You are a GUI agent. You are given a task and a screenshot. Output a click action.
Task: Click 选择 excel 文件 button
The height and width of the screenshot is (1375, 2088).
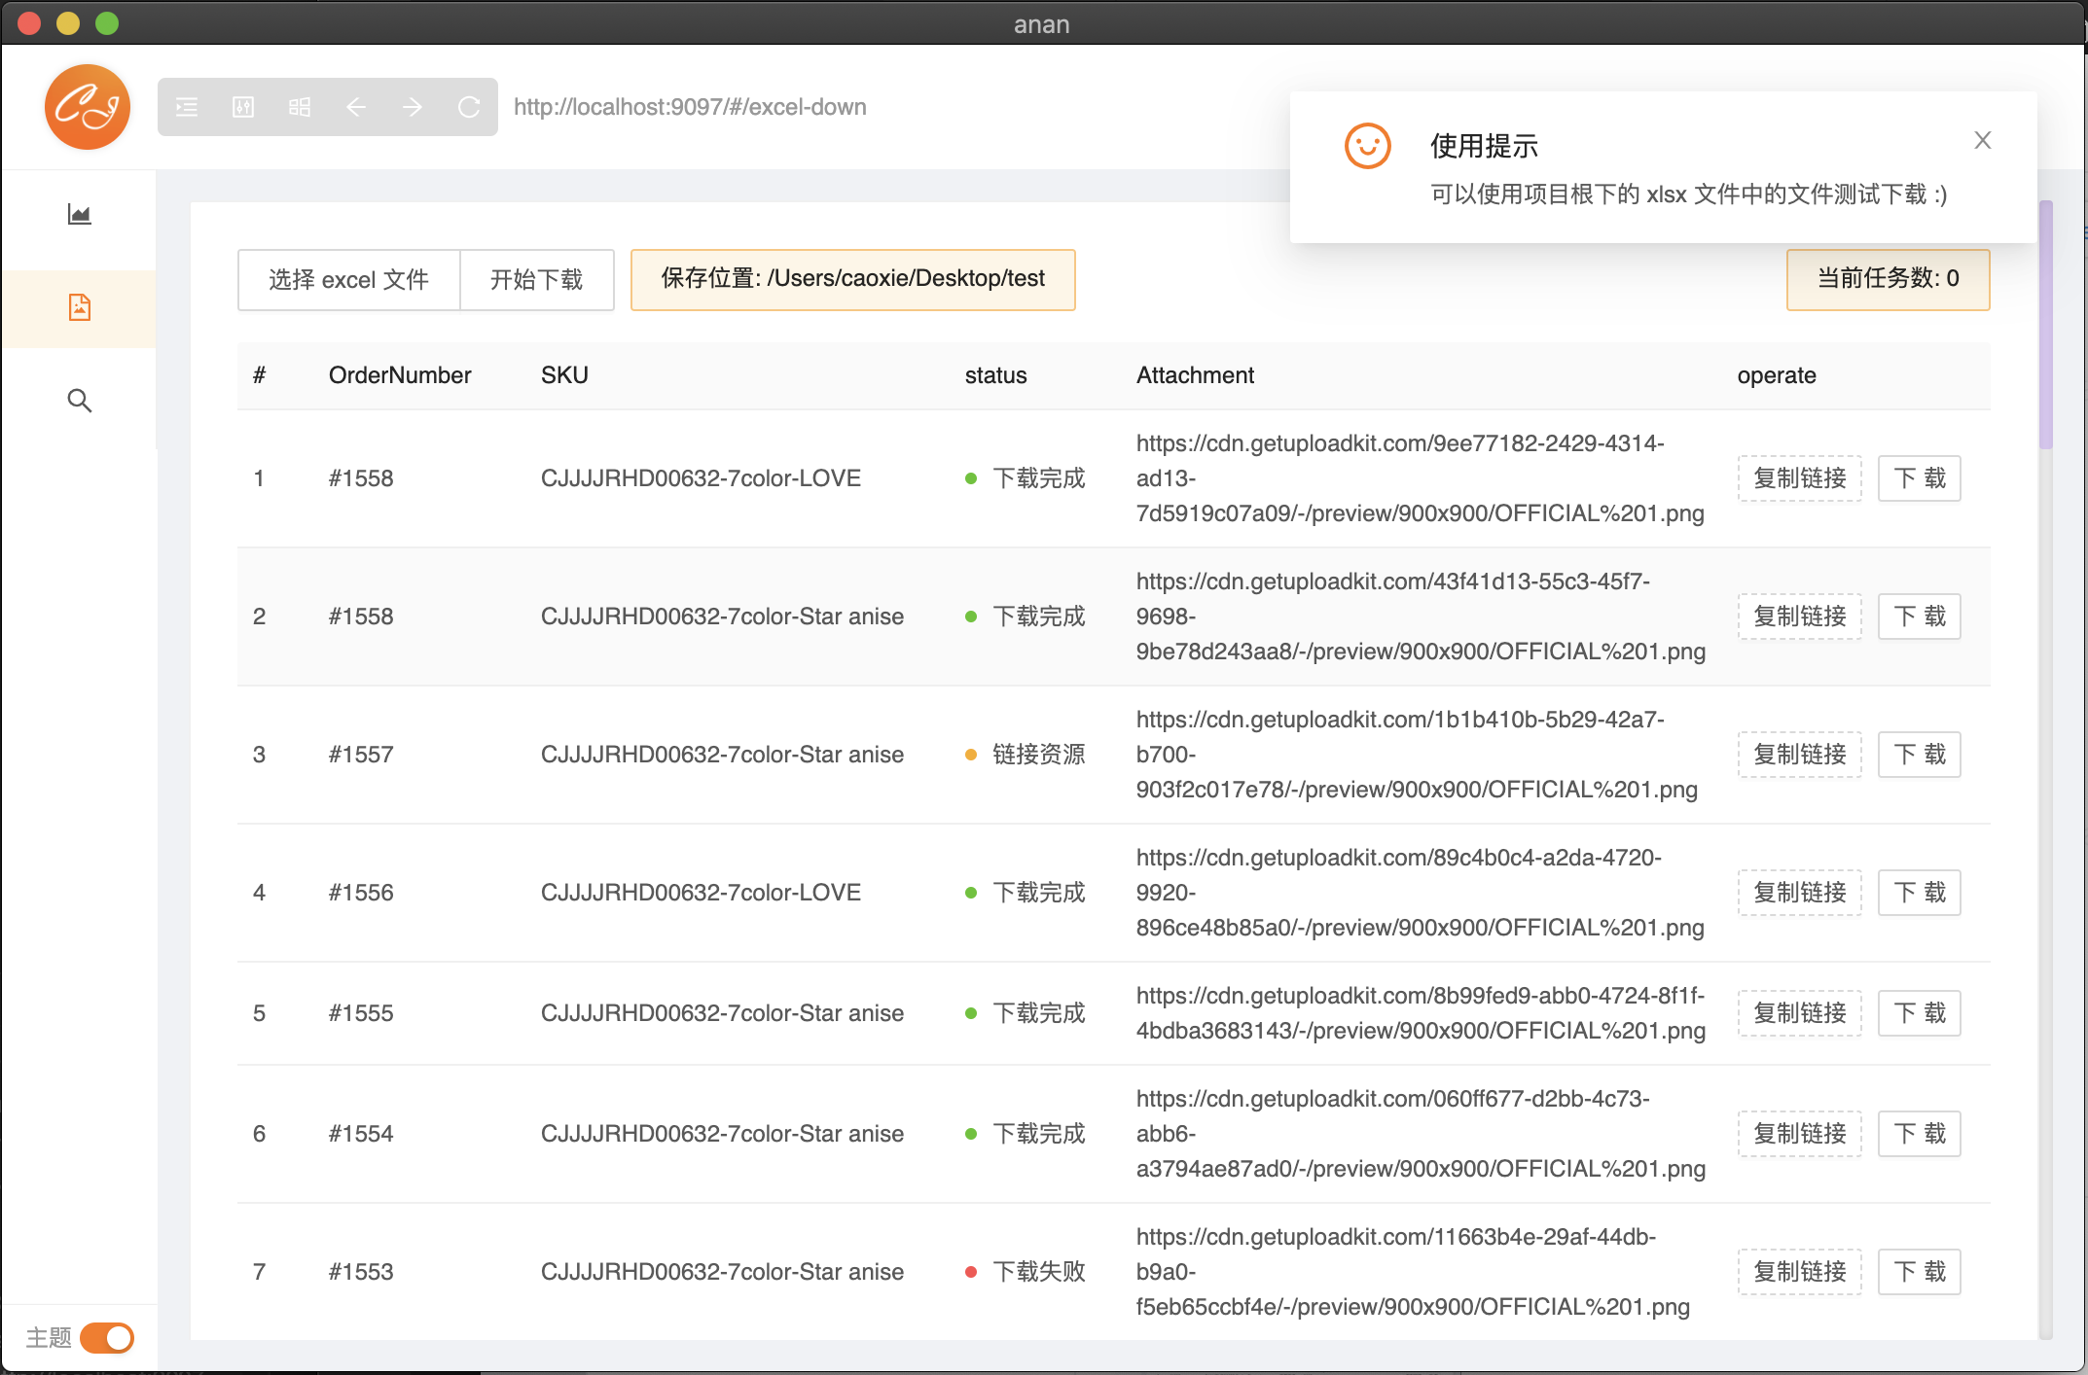click(x=348, y=280)
